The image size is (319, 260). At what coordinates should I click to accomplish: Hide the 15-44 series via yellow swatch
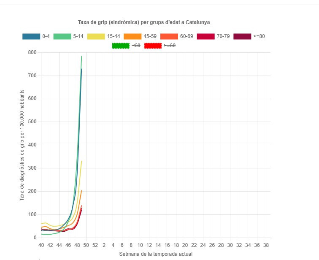(96, 36)
